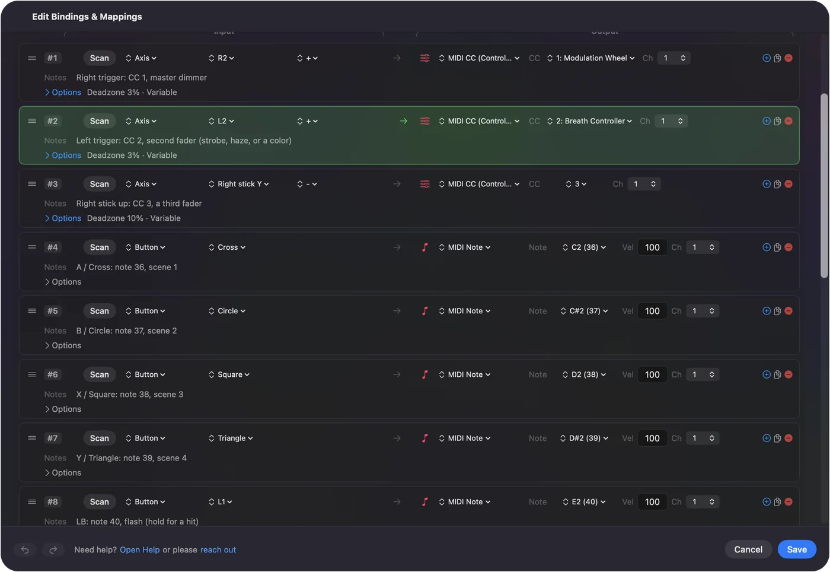Remove binding #6 with the red icon

click(788, 374)
